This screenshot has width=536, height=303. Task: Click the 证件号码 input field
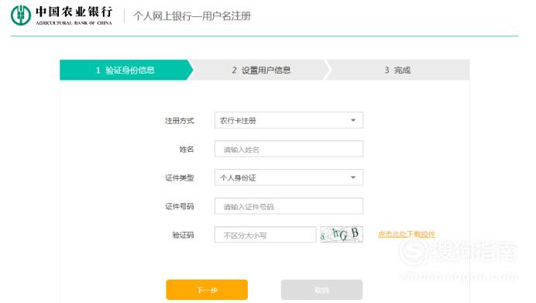(289, 206)
